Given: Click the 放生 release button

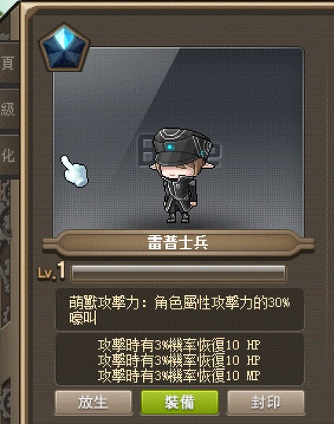Looking at the screenshot, I should point(93,402).
